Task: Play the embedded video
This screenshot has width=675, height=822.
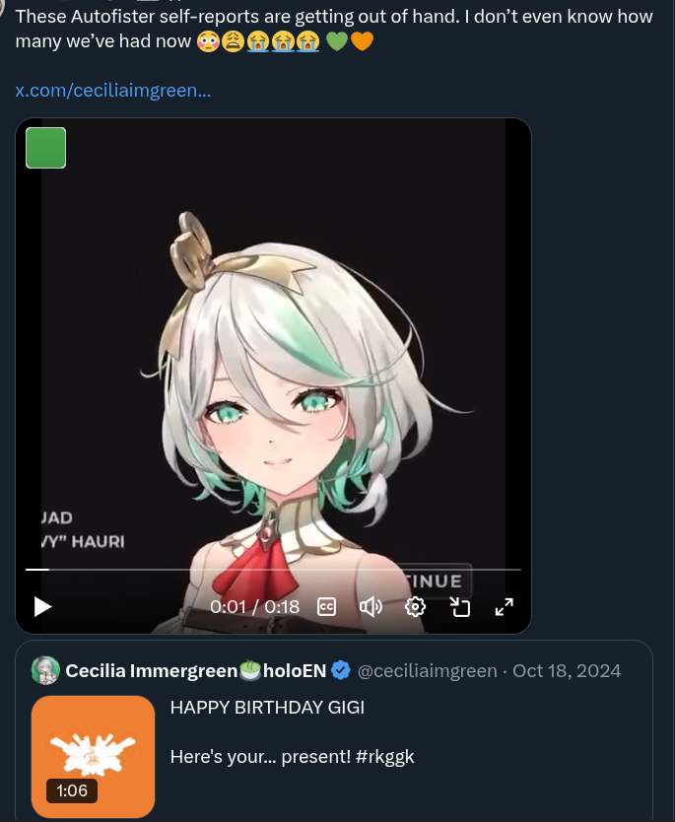Action: [43, 606]
